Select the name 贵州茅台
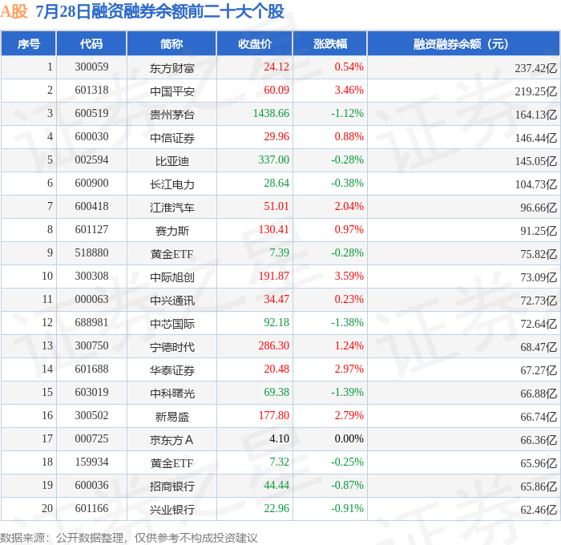Viewport: 561px width, 545px height. (x=172, y=115)
